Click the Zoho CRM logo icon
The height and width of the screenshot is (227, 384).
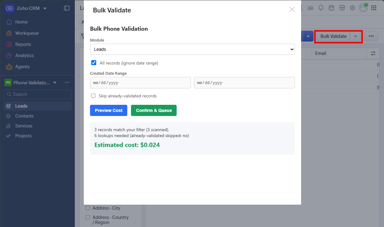(9, 8)
